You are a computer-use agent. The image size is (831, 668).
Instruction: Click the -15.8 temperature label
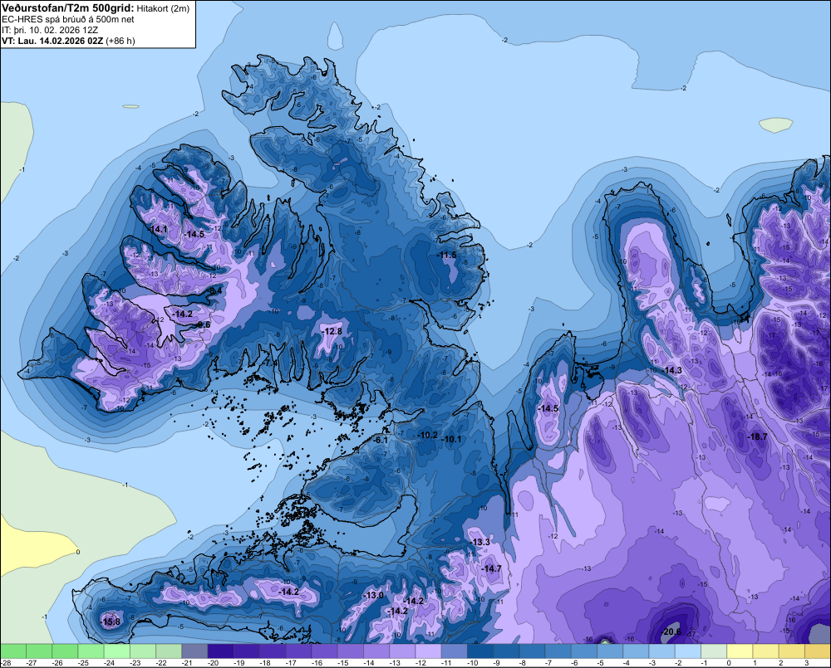(111, 622)
